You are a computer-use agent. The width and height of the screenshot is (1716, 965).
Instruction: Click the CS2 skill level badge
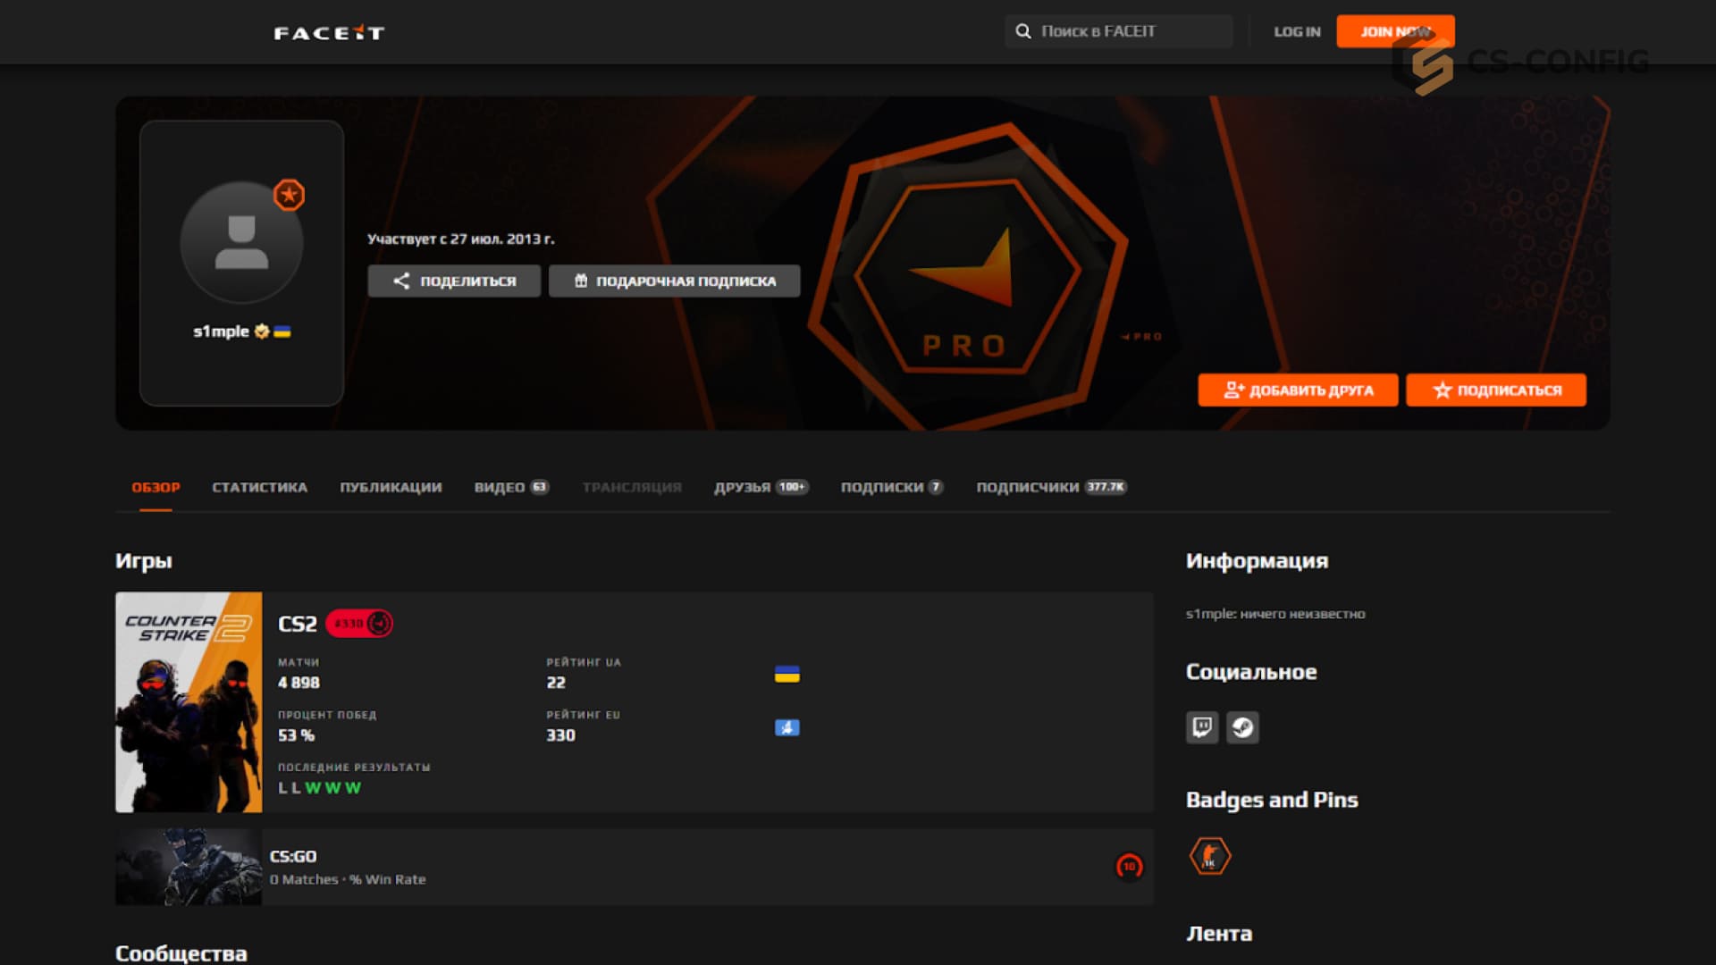tap(359, 623)
